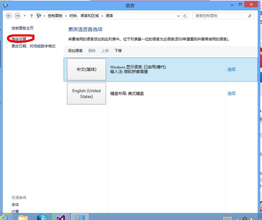Click the Forward navigation arrow
262x220 pixels.
point(17,16)
